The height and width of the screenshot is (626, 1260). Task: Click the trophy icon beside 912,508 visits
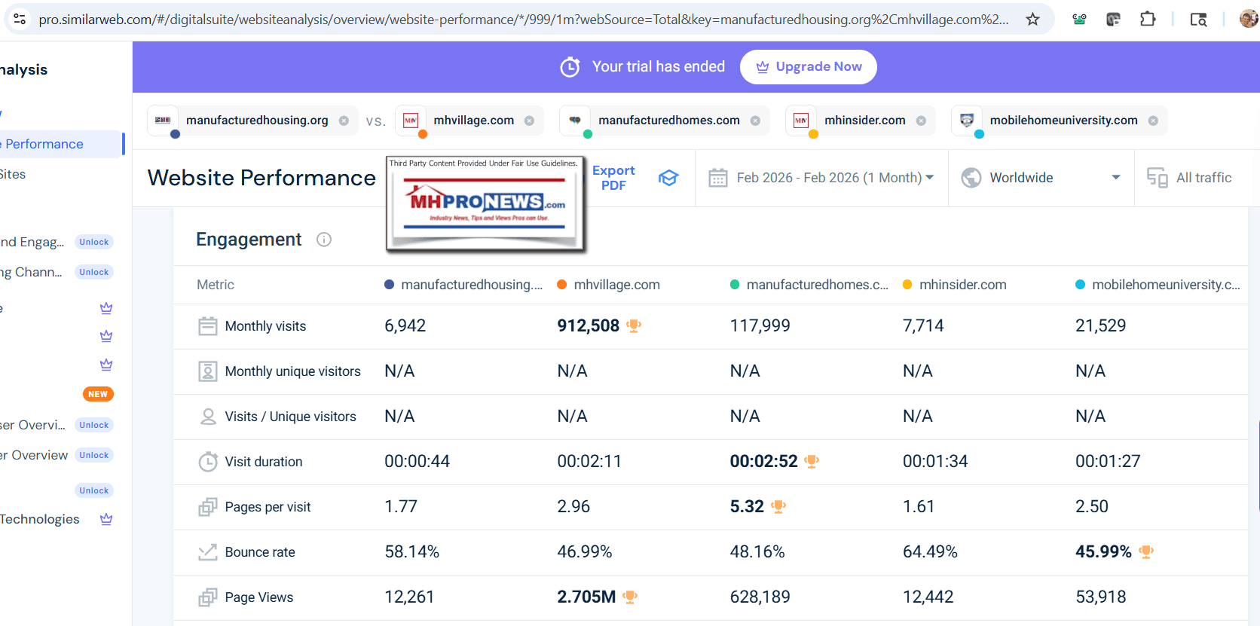(634, 326)
